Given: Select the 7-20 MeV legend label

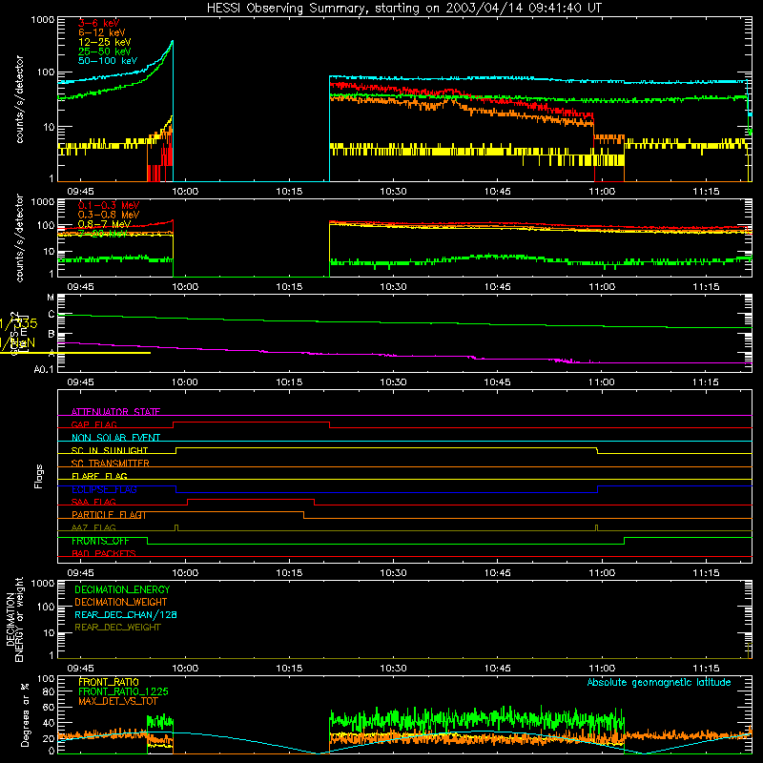Looking at the screenshot, I should click(102, 234).
